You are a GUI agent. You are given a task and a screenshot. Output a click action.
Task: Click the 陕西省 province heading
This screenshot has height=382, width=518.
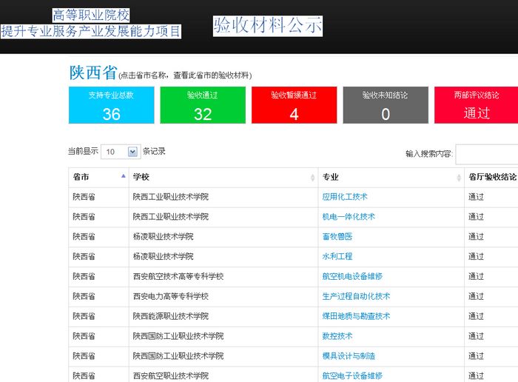[93, 73]
